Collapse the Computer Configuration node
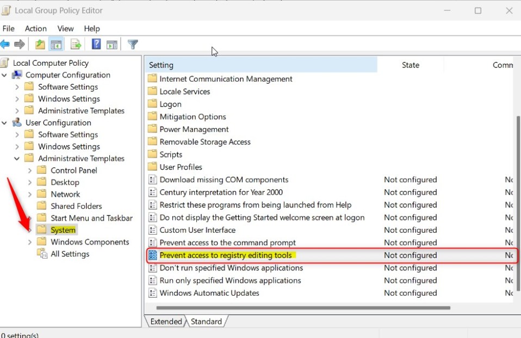The image size is (521, 338). pyautogui.click(x=5, y=75)
